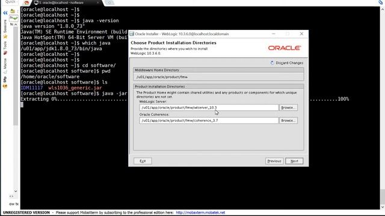
Task: Click the paperclip icon at top right
Action: point(381,2)
